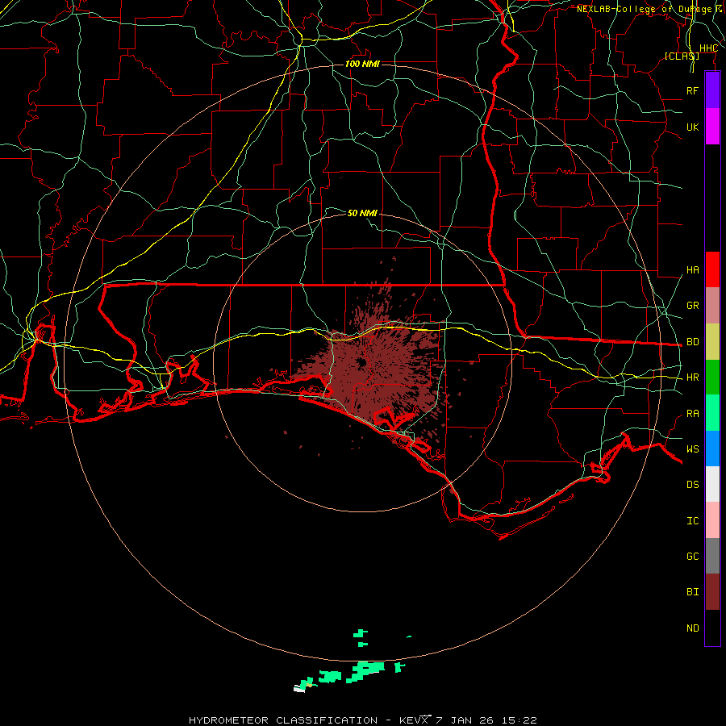
Task: Click the HA legend label
Action: click(692, 270)
